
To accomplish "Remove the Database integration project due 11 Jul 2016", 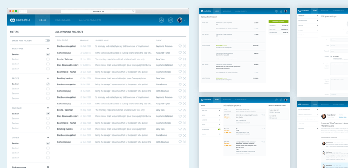I will 184,84.
